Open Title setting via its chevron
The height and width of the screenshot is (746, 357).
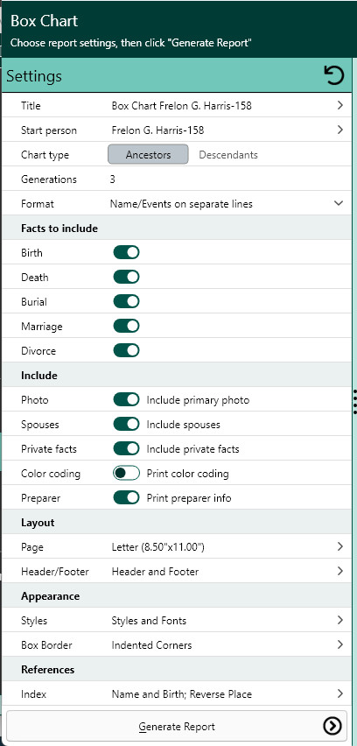coord(339,105)
